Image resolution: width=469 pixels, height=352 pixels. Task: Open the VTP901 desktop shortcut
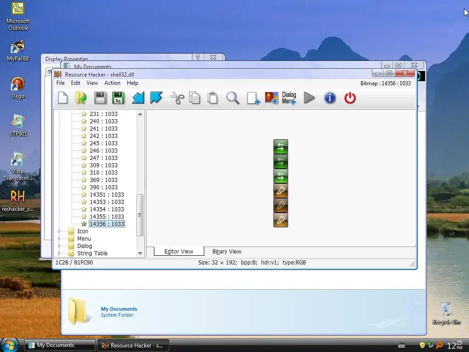(x=18, y=126)
